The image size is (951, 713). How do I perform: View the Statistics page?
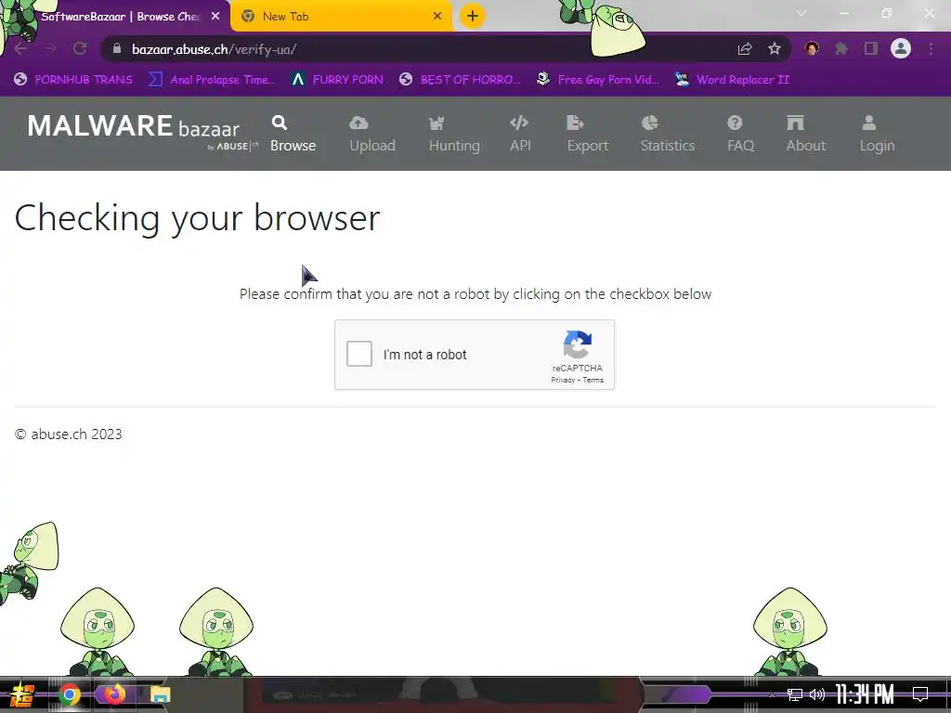667,134
